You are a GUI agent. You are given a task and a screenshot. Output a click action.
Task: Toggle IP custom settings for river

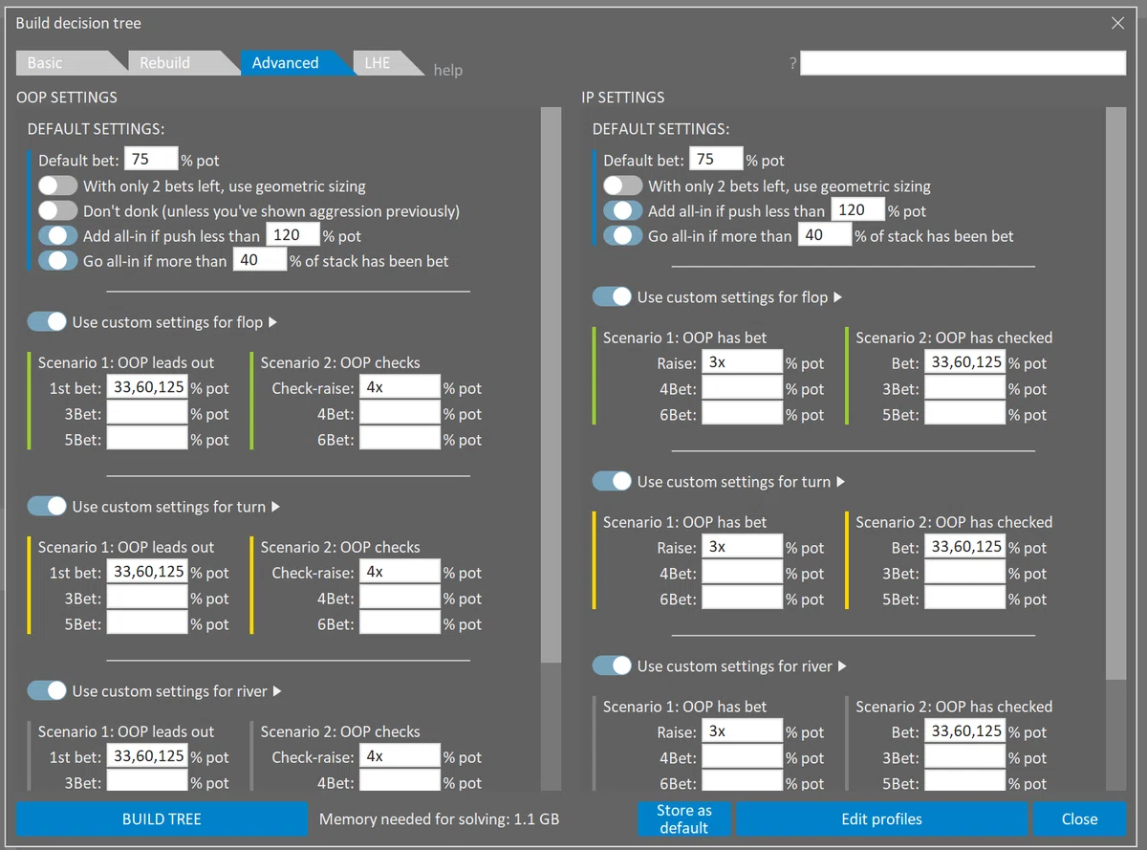tap(612, 666)
